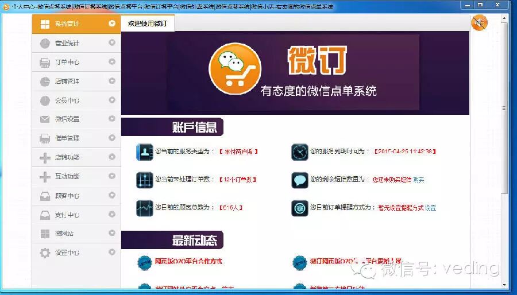
Task: Click the 系统管理 grid icon in sidebar
Action: click(45, 24)
